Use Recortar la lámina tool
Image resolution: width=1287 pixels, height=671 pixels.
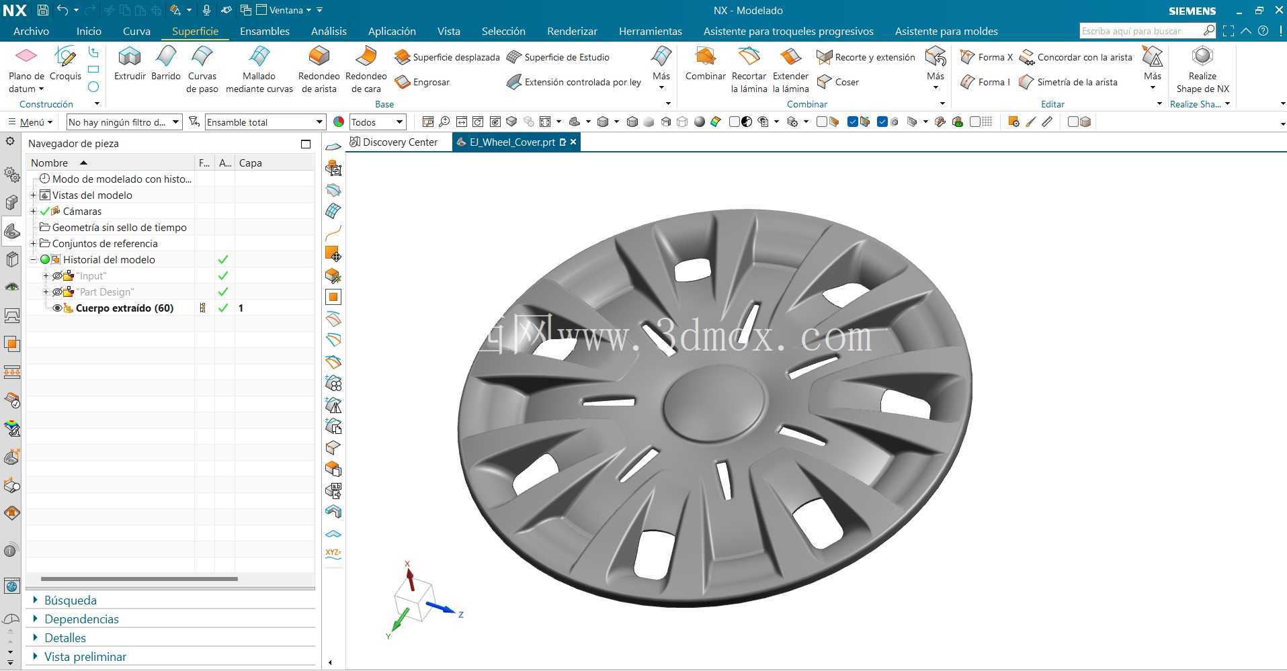point(749,70)
